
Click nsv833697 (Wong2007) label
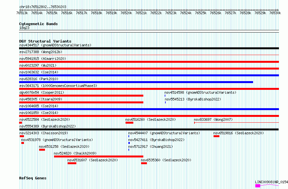(213, 119)
